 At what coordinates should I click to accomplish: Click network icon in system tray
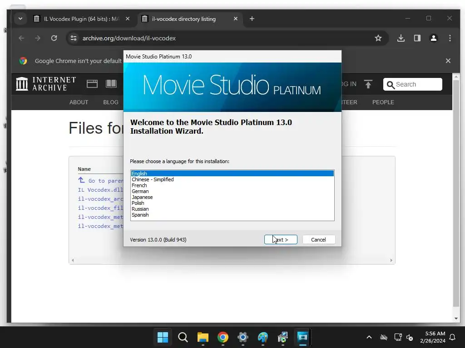point(398,337)
